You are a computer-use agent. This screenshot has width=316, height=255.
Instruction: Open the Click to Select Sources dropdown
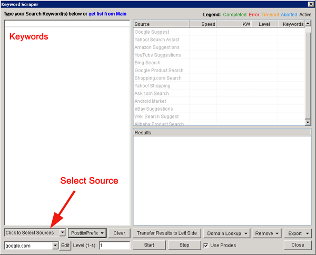pyautogui.click(x=63, y=233)
